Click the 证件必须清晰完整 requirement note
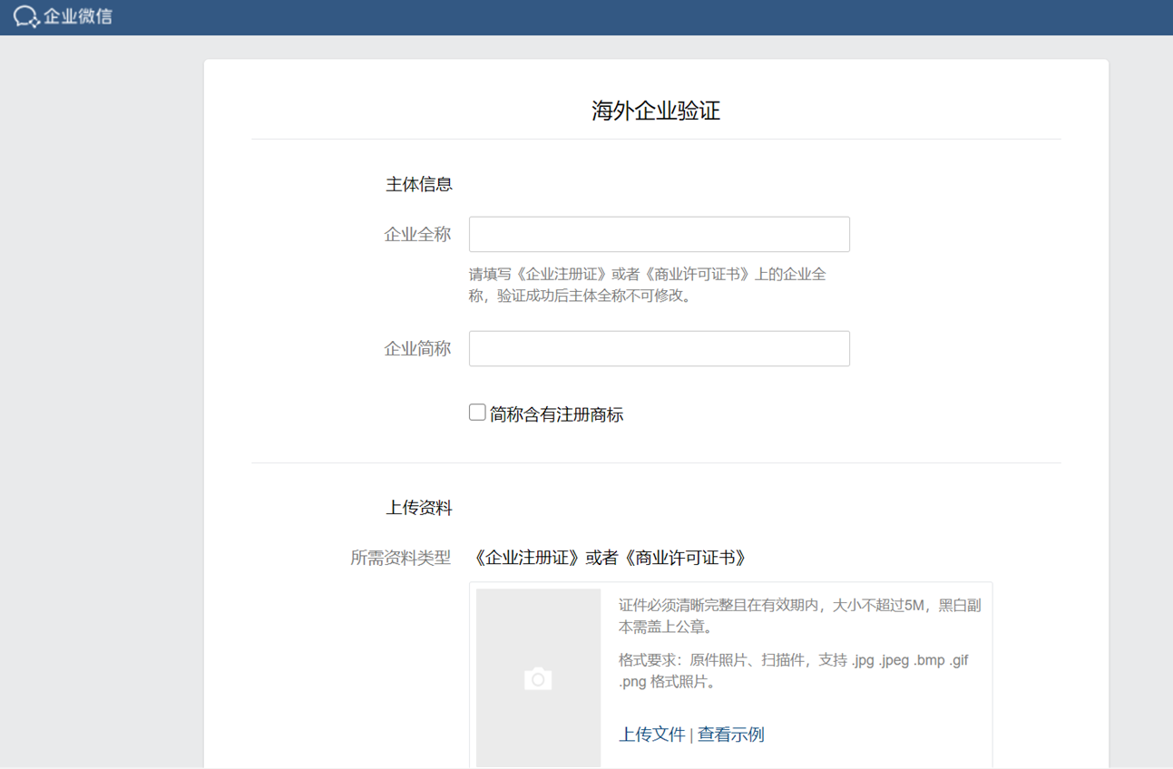This screenshot has height=769, width=1173. (x=799, y=616)
